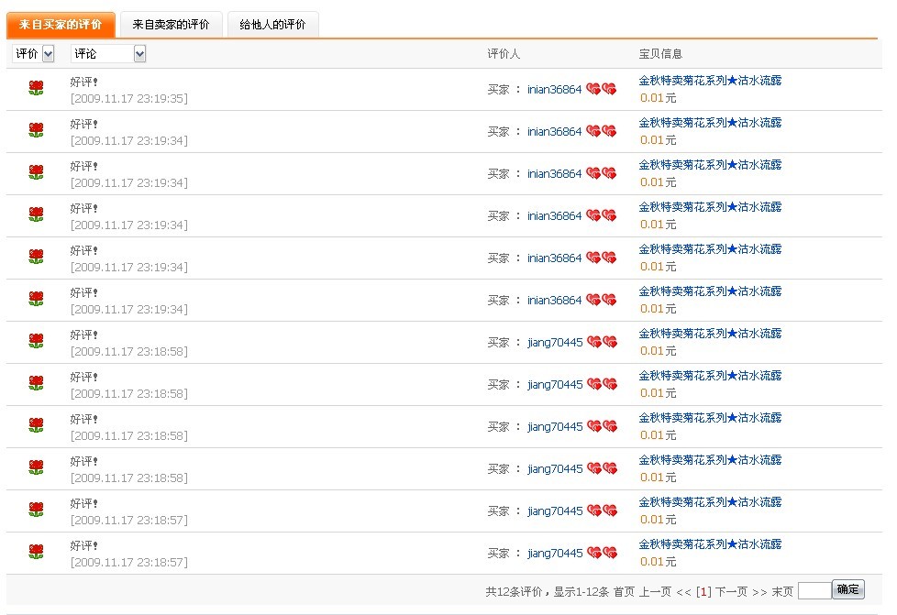Click the 下一页 next page link
Viewport: 897px width, 615px height.
tap(731, 592)
